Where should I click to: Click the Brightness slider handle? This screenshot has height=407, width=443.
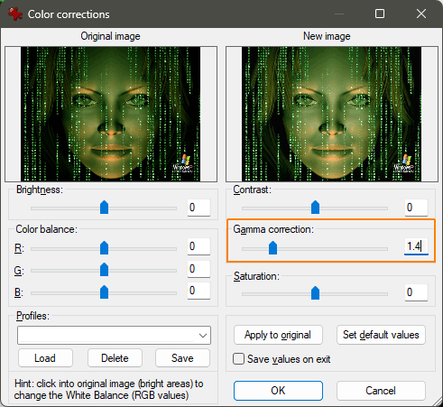[x=104, y=208]
